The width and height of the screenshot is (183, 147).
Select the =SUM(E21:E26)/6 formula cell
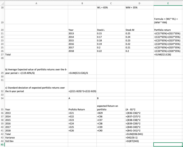tap(82, 67)
